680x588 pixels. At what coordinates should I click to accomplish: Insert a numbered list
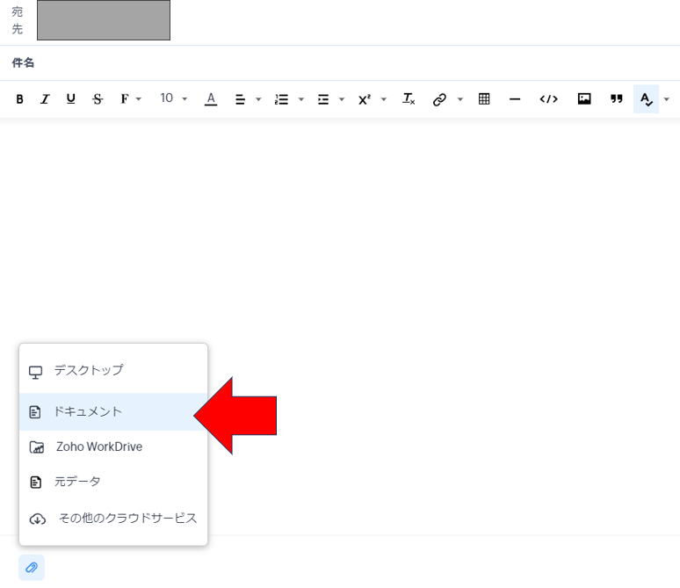tap(281, 99)
